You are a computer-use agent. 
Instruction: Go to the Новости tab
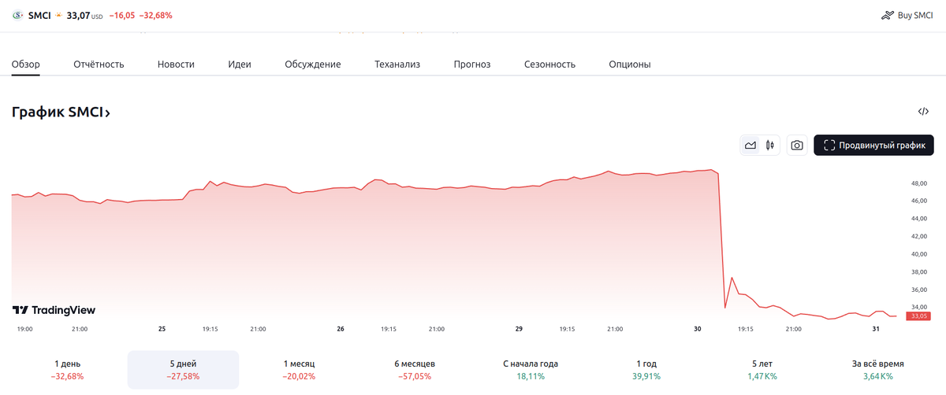[176, 65]
